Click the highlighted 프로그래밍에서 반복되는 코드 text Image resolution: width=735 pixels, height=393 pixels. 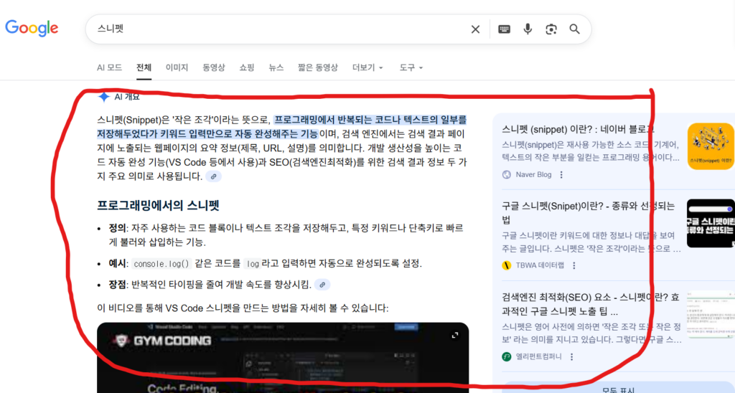point(281,127)
